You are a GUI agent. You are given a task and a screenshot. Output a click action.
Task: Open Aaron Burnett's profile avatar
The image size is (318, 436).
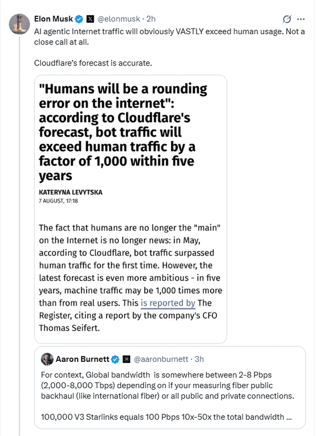(x=47, y=359)
